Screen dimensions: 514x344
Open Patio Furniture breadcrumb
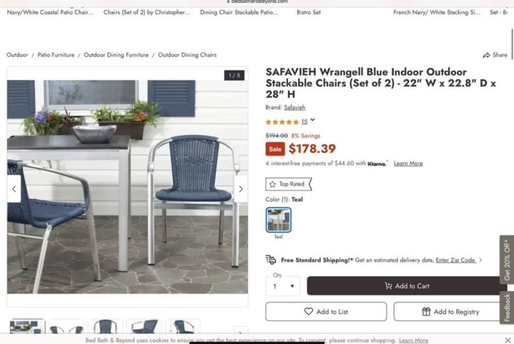(x=56, y=55)
